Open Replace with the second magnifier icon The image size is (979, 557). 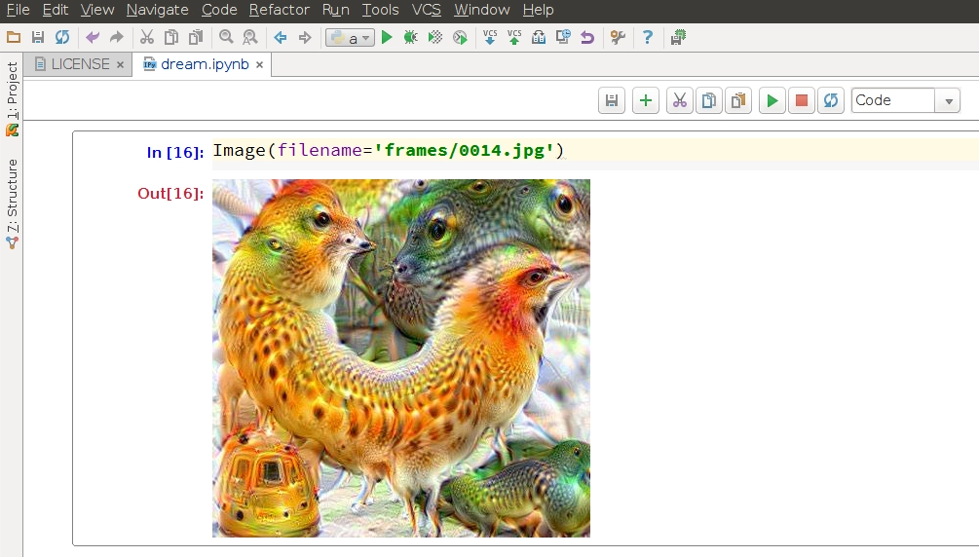[250, 37]
